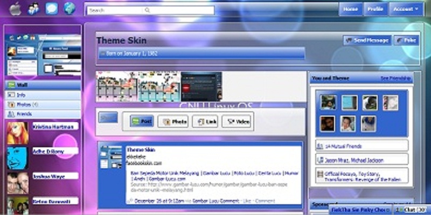Viewport: 431px width, 215px height.
Task: Open the Toy Story, Transformers movies link
Action: coord(363,177)
